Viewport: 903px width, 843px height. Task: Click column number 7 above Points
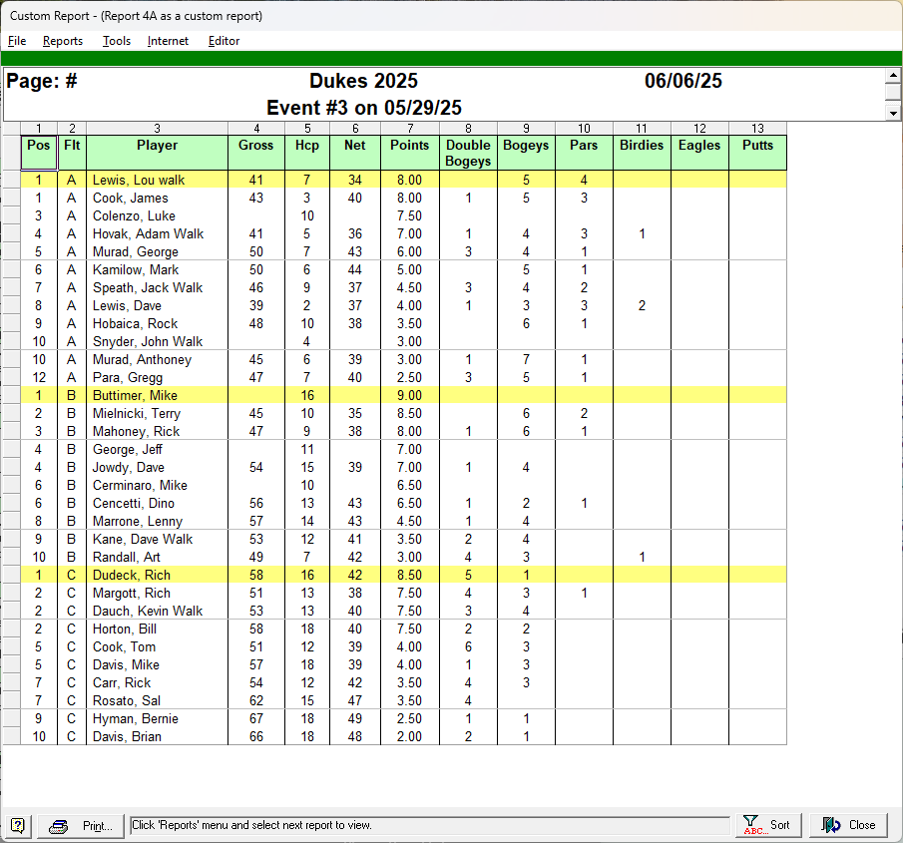tap(410, 128)
